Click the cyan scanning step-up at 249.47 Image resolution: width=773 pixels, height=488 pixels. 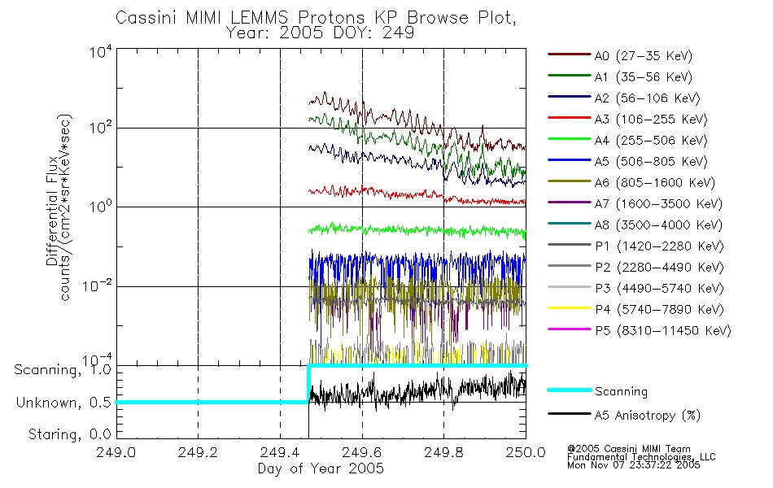tap(308, 384)
